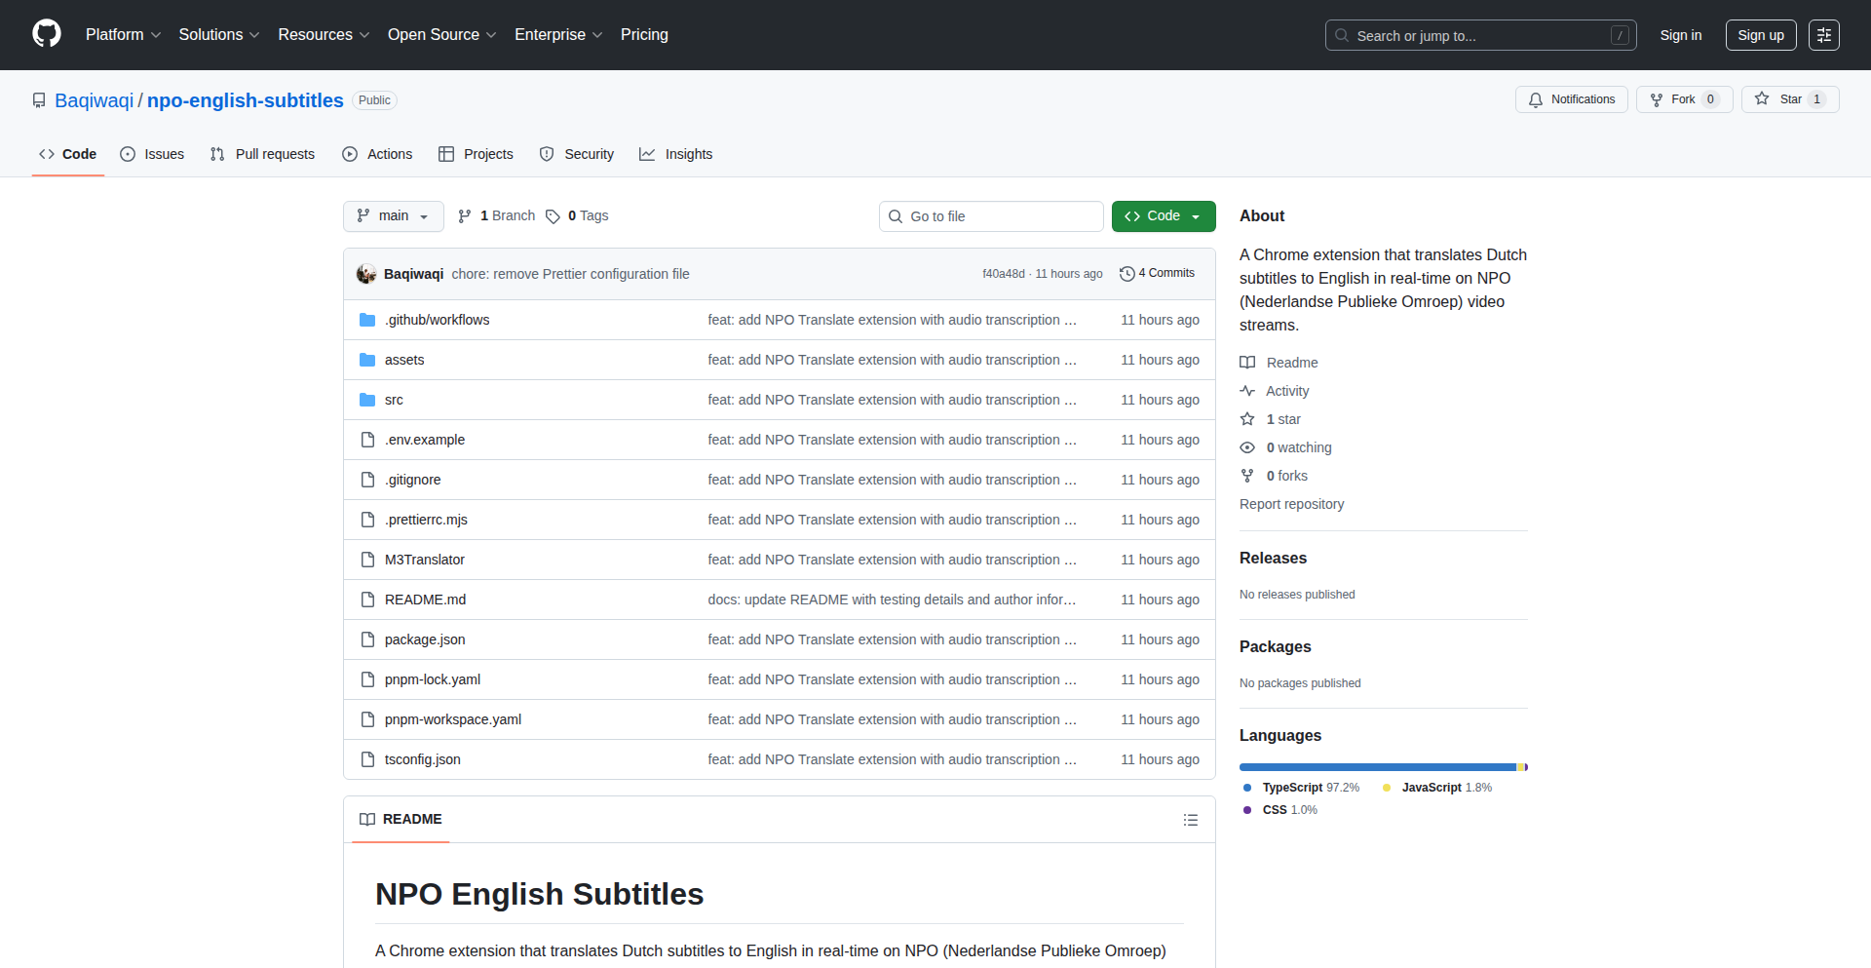View the 0 watching watchers link
1871x968 pixels.
(x=1298, y=447)
